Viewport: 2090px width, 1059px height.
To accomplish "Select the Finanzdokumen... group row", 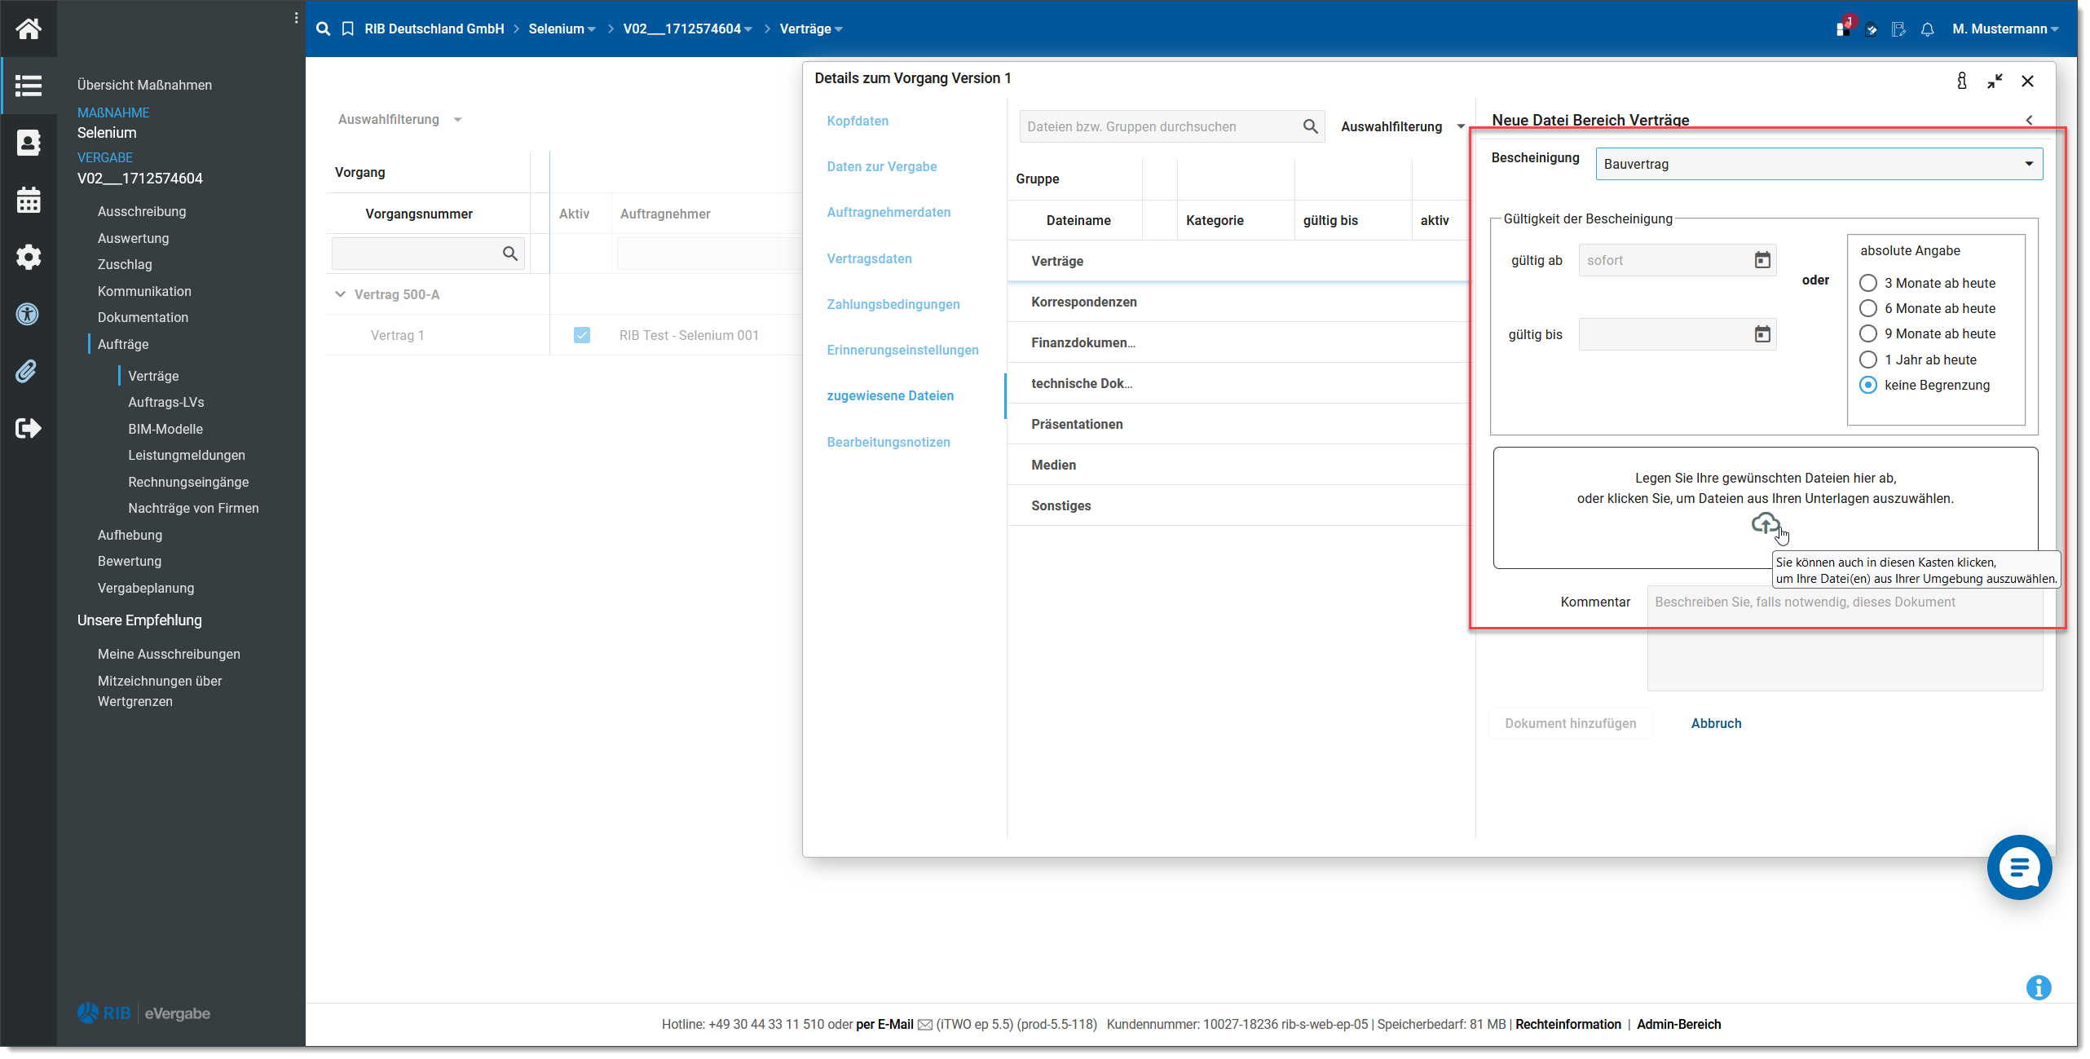I will [x=1240, y=342].
